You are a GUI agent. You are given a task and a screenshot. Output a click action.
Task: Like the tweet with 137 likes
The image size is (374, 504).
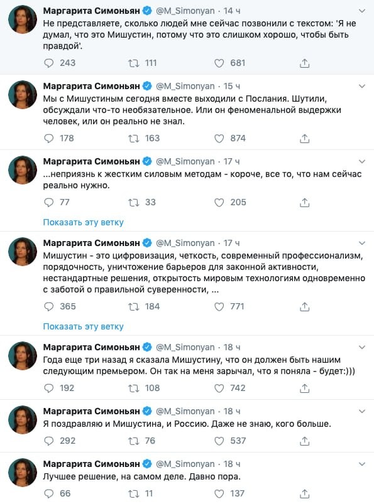click(219, 494)
